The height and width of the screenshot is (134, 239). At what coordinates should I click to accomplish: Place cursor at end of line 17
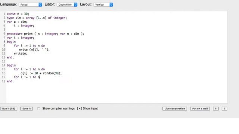40,77
